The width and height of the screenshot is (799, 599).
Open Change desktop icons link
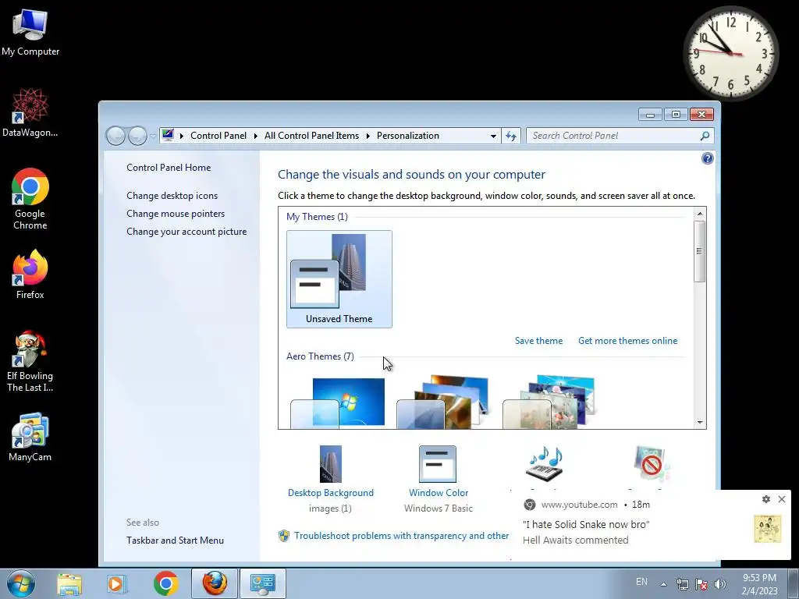click(x=172, y=196)
